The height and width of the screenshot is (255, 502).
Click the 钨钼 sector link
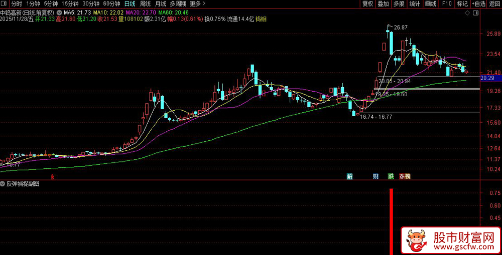tap(261, 19)
